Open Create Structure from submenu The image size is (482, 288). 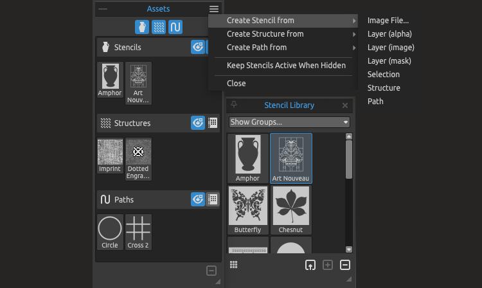click(x=283, y=34)
